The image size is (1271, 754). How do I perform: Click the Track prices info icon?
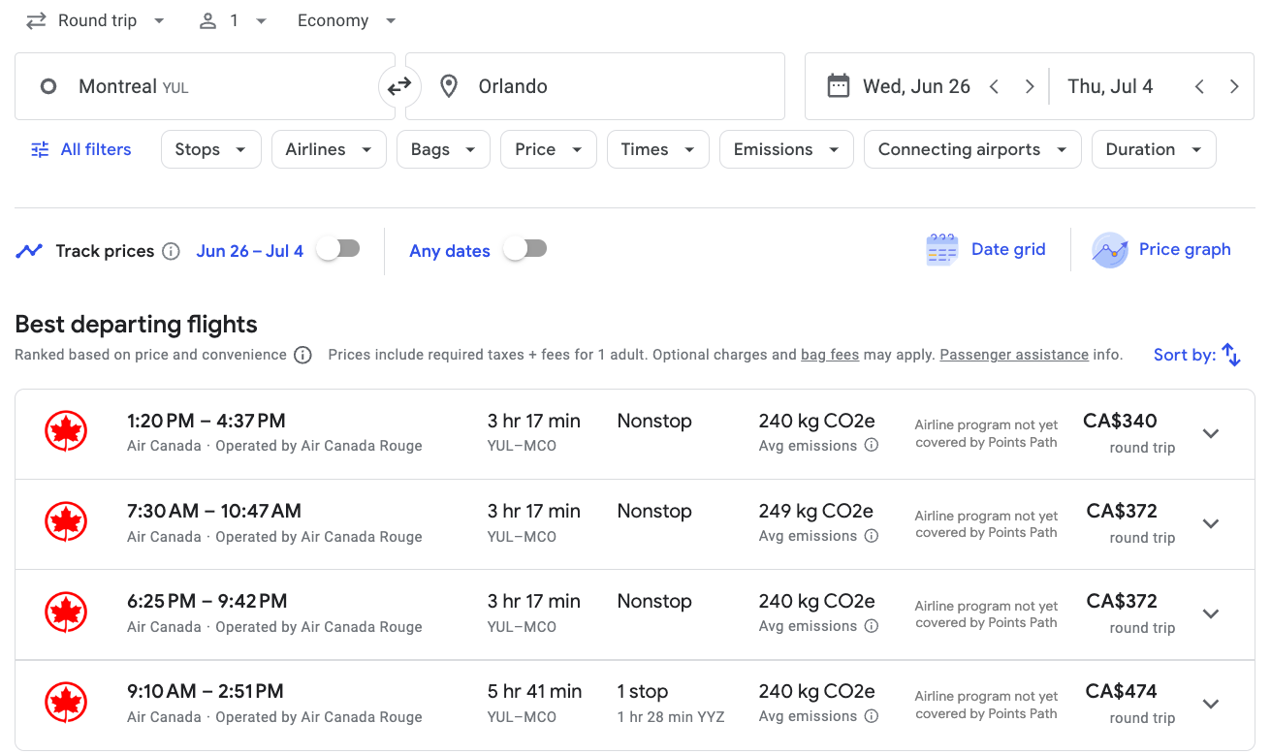tap(172, 252)
